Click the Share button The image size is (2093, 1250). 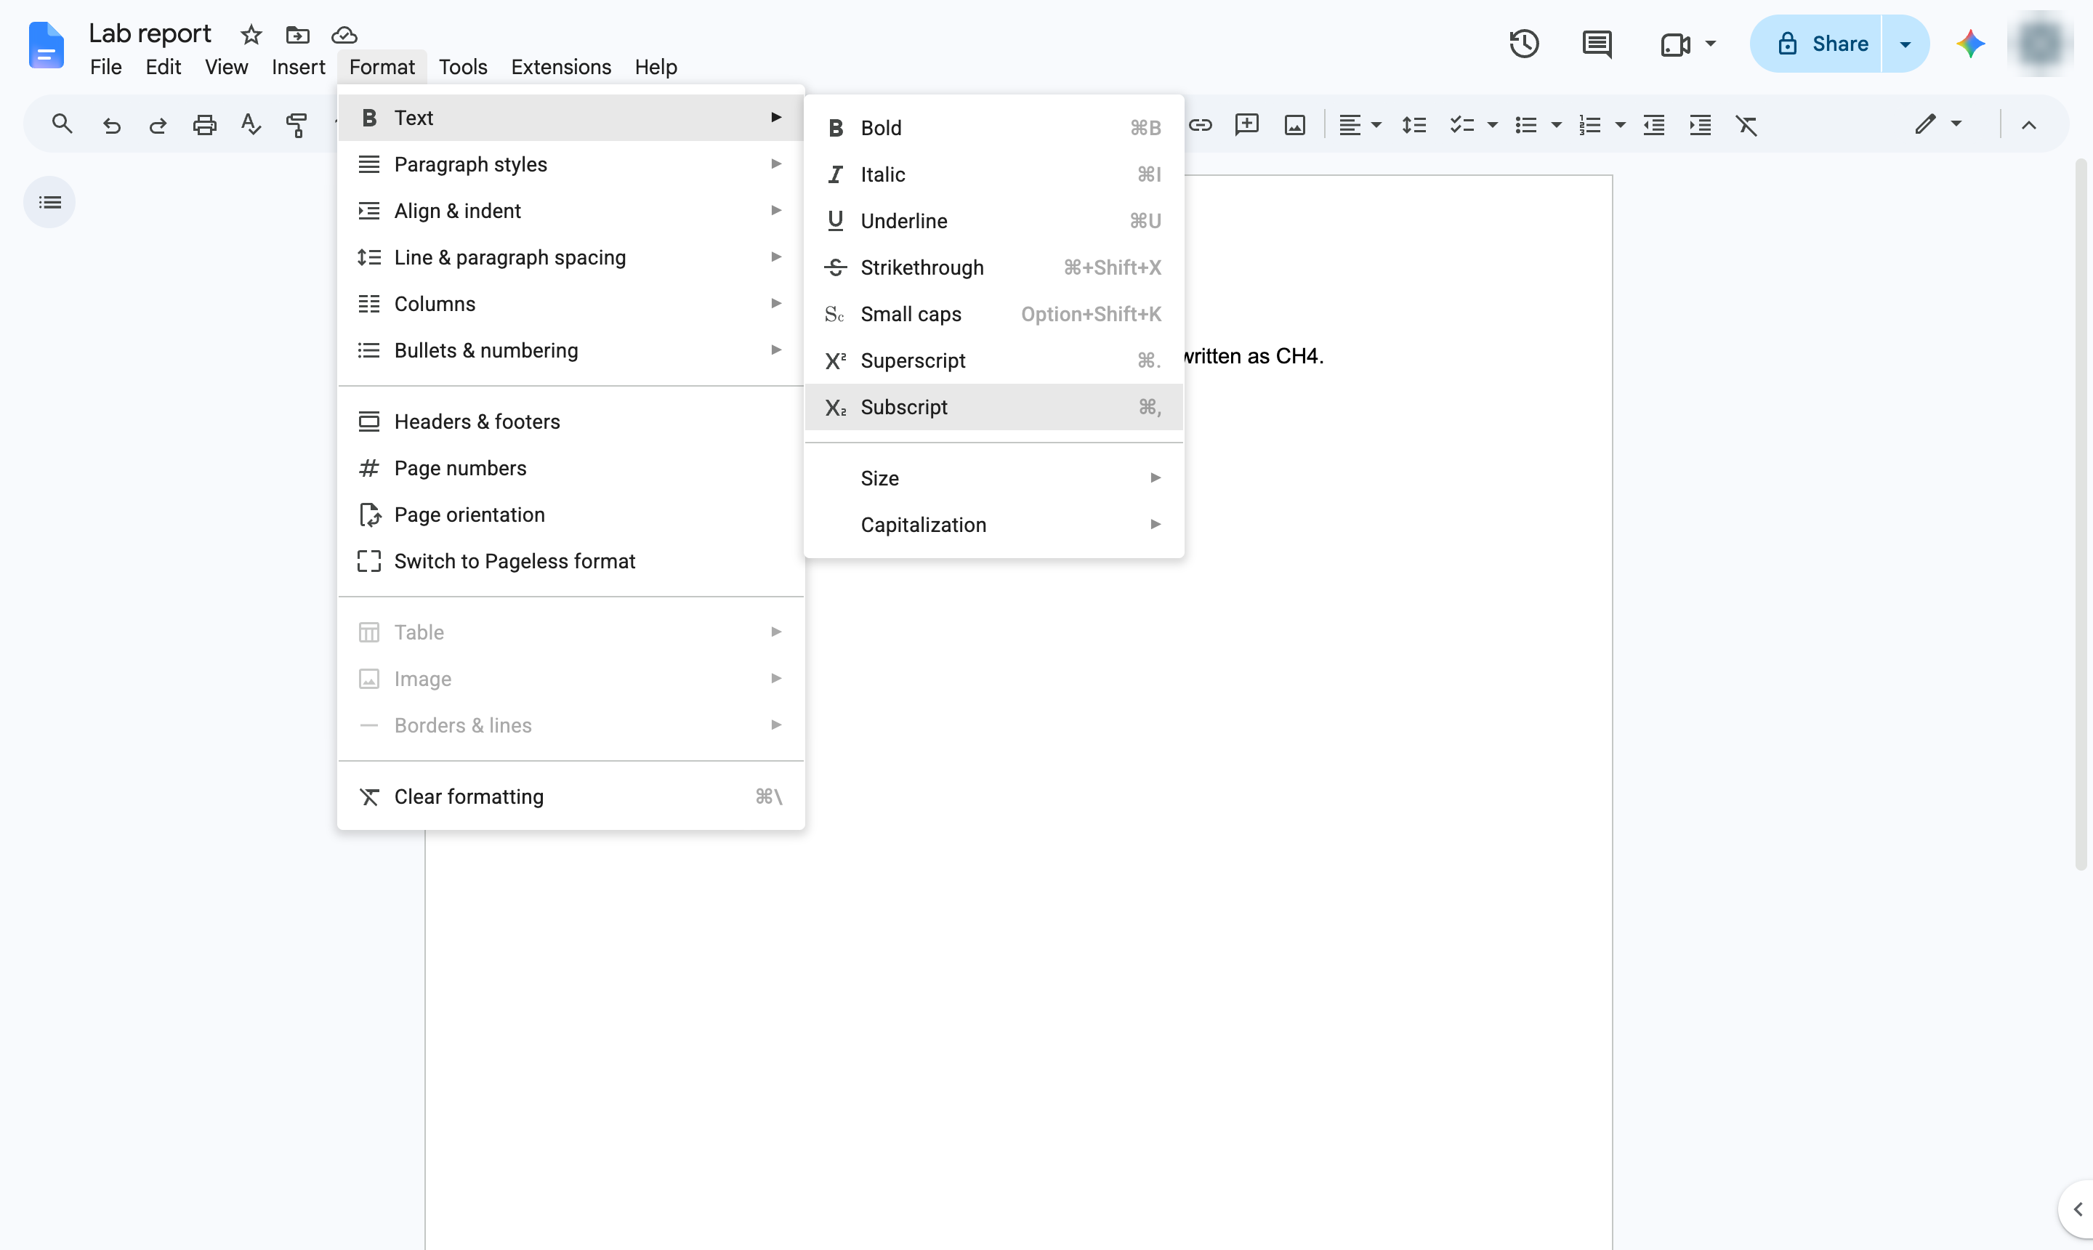tap(1815, 44)
